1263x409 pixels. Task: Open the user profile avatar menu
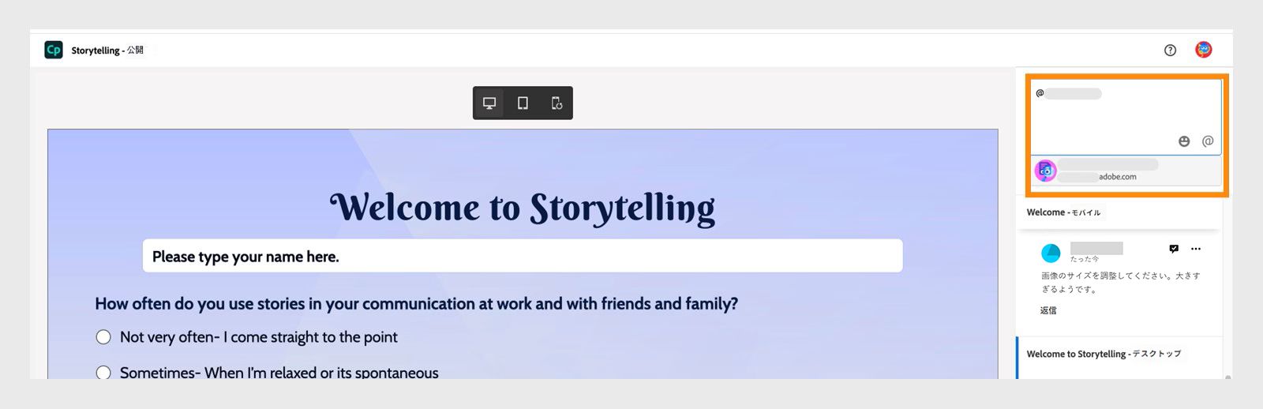[x=1203, y=50]
